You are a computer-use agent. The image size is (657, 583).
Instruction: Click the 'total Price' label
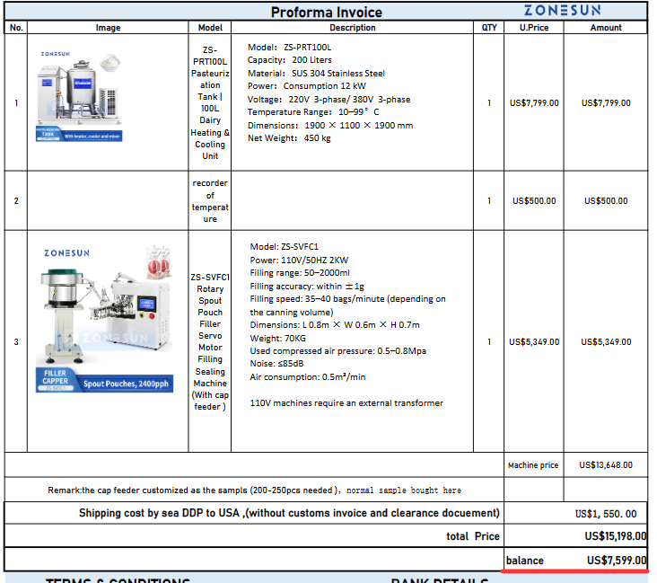click(473, 536)
